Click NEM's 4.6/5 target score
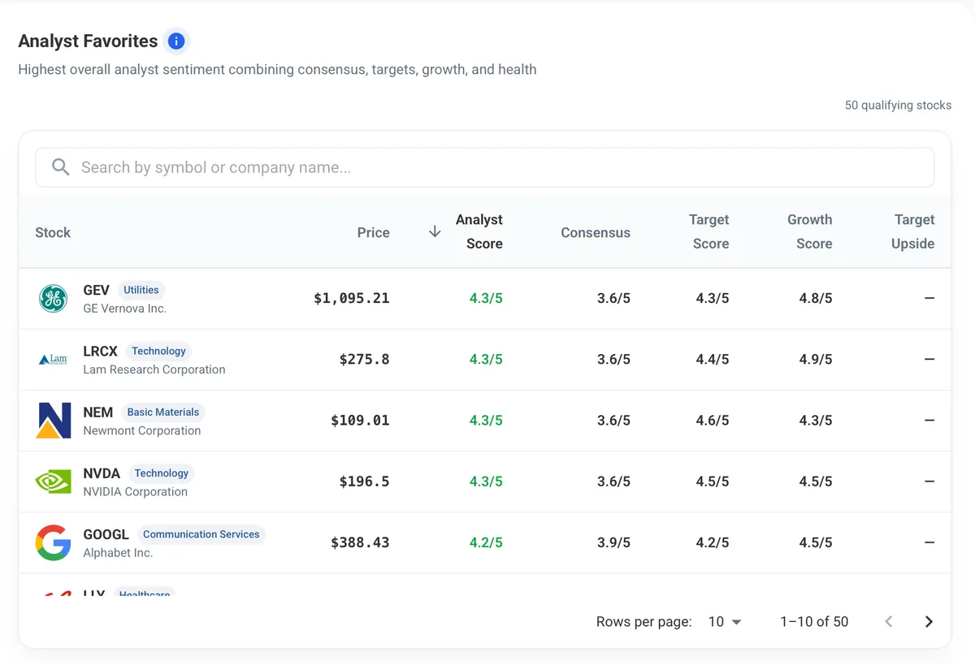Screen dimensions: 975x665 [713, 420]
